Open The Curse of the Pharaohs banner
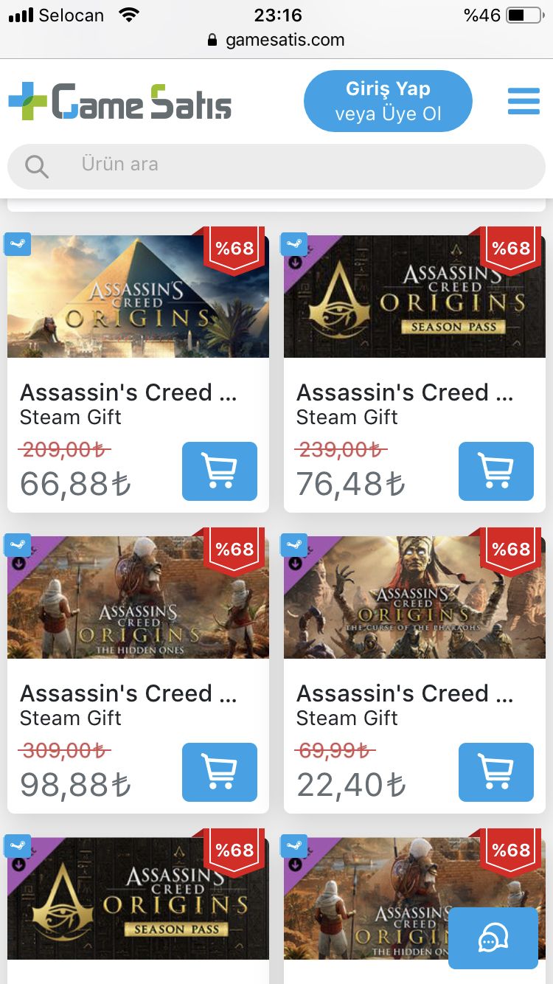Screen dimensions: 553x984 pos(414,597)
